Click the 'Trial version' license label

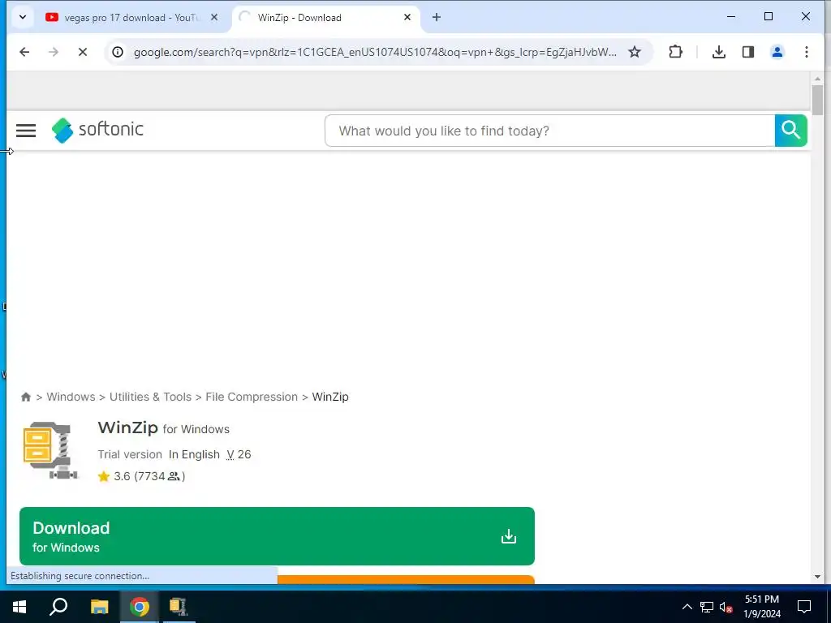point(130,454)
